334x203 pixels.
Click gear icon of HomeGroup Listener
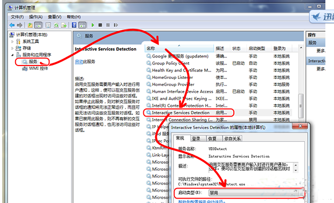coord(149,77)
